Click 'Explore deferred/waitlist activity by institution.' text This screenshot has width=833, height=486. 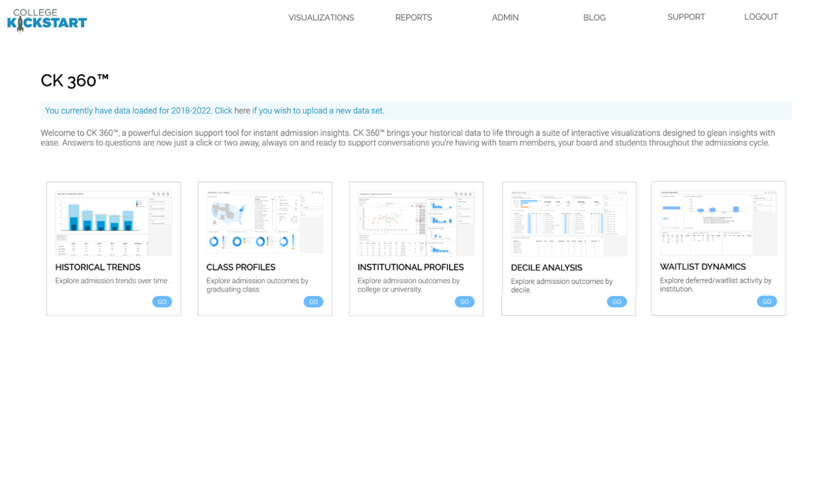pos(716,284)
